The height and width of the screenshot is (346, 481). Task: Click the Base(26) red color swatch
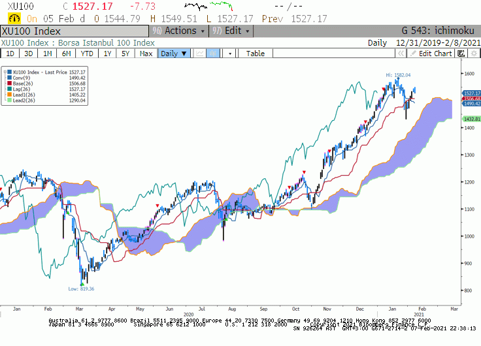(x=10, y=84)
